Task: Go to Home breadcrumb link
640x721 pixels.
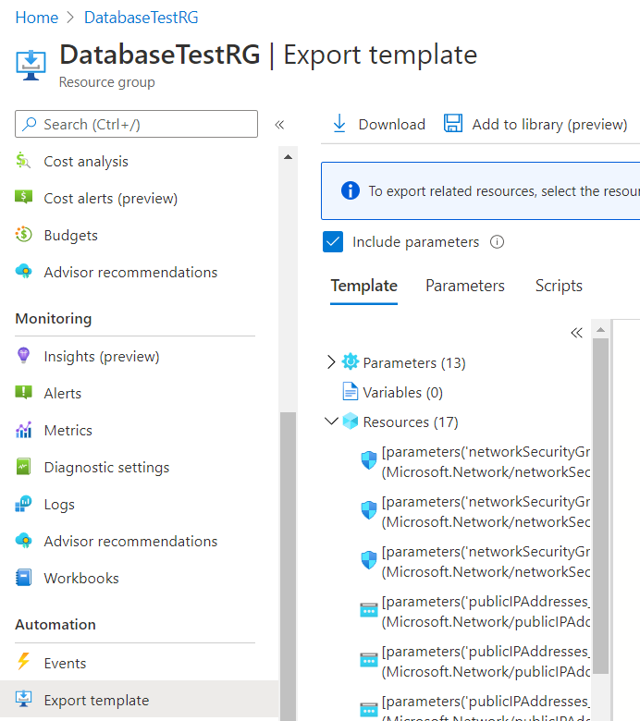Action: (37, 18)
